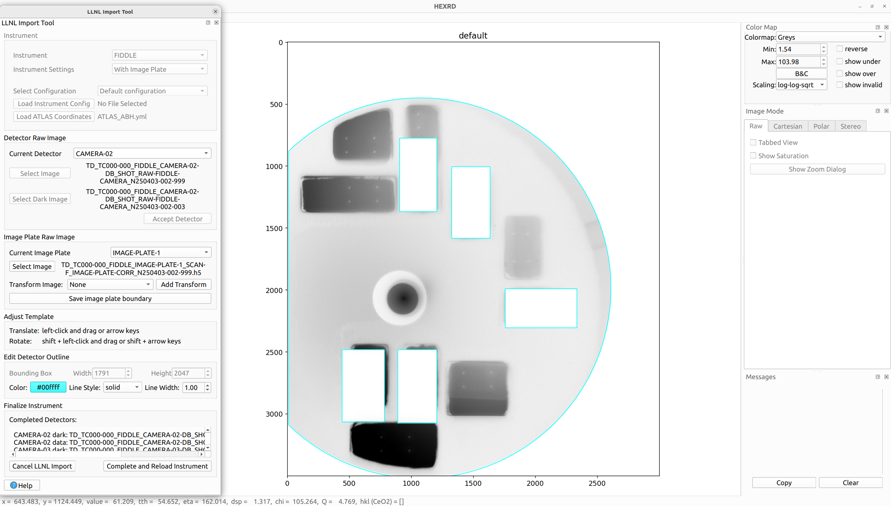Switch to the Raw image mode tab
The width and height of the screenshot is (891, 506).
756,126
